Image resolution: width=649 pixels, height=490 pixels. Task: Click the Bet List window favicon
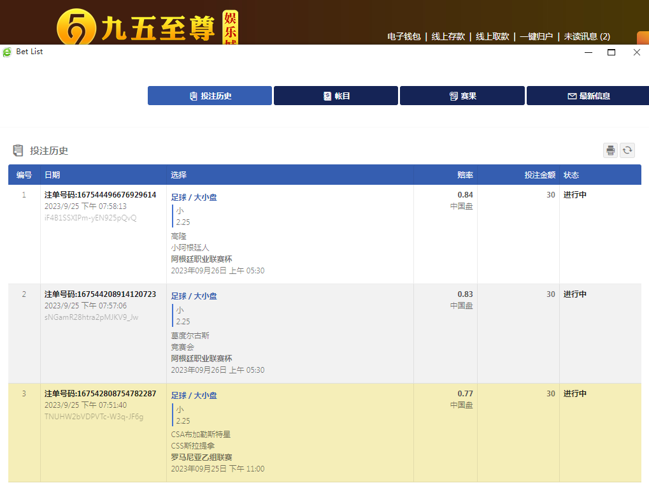(7, 52)
